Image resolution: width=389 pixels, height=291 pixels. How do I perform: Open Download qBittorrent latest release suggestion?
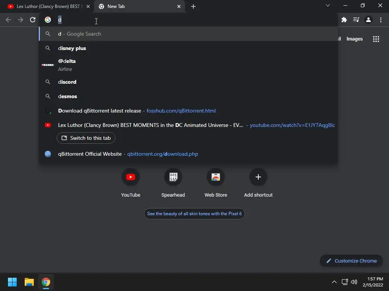[188, 111]
